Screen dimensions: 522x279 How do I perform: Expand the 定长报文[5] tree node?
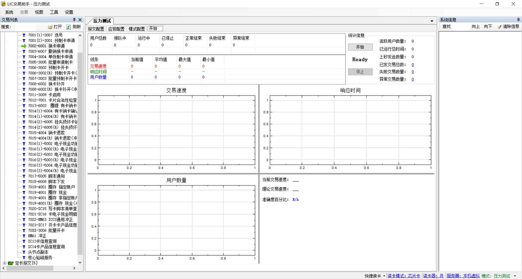[4, 263]
